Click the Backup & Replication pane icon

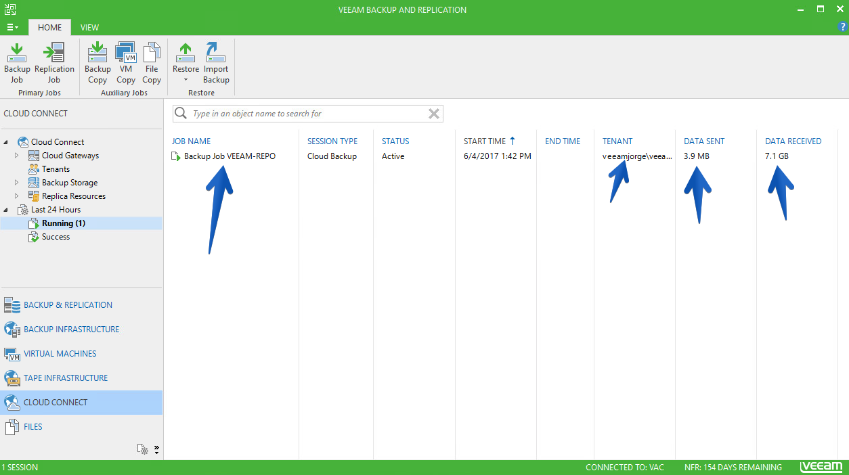pos(12,305)
